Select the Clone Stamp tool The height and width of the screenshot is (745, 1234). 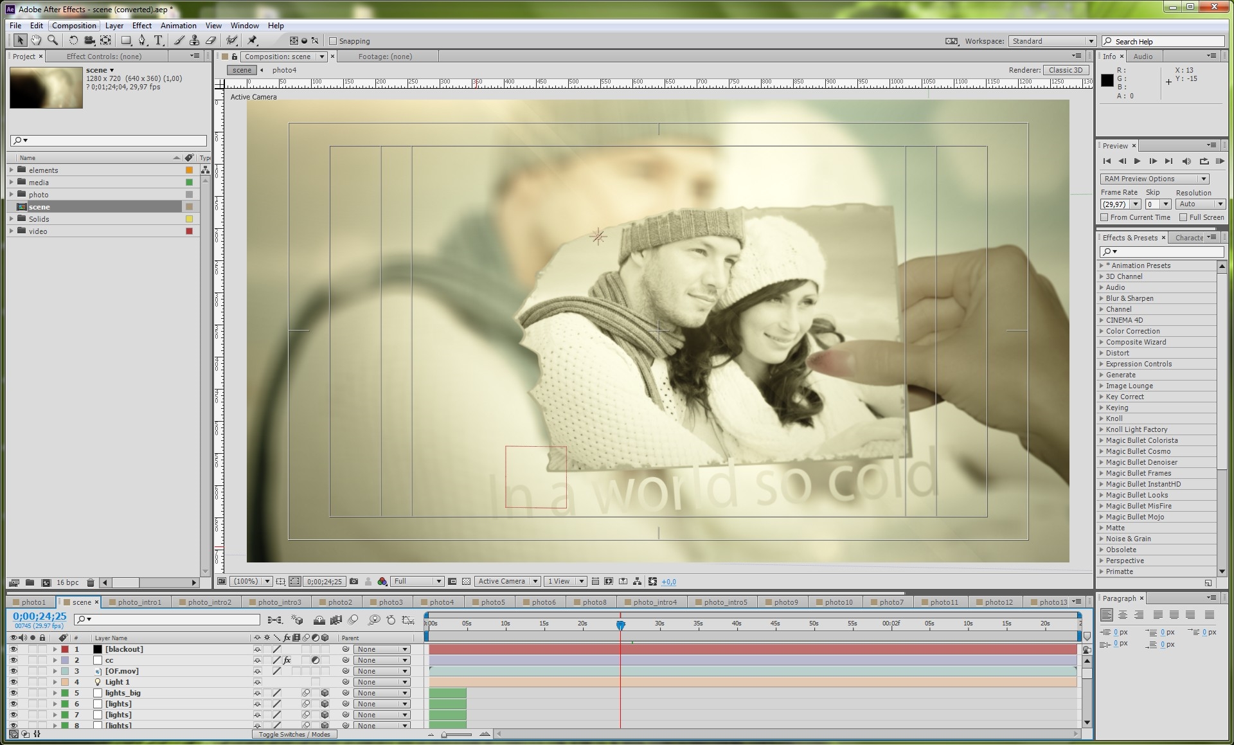(x=194, y=40)
